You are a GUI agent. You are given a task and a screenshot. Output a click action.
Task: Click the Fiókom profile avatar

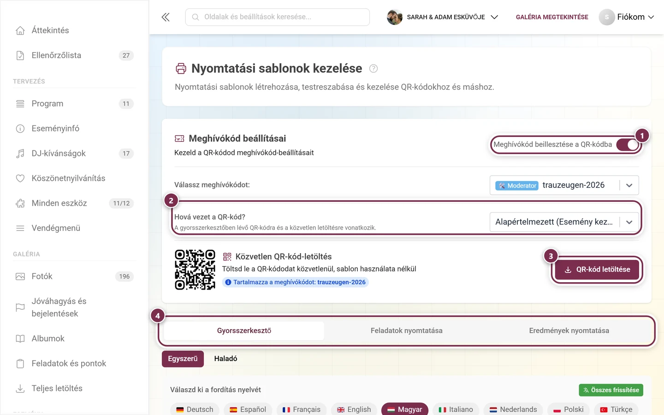[607, 17]
